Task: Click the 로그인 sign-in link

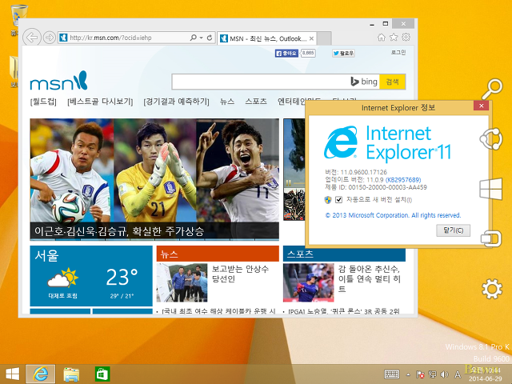Action: point(398,52)
